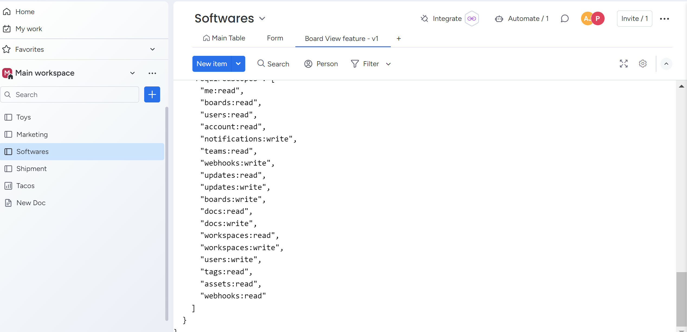Open the Main workspace dropdown chevron

(133, 73)
